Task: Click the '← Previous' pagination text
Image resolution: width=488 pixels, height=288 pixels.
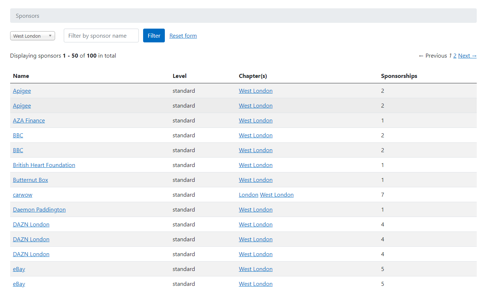Action: tap(433, 56)
